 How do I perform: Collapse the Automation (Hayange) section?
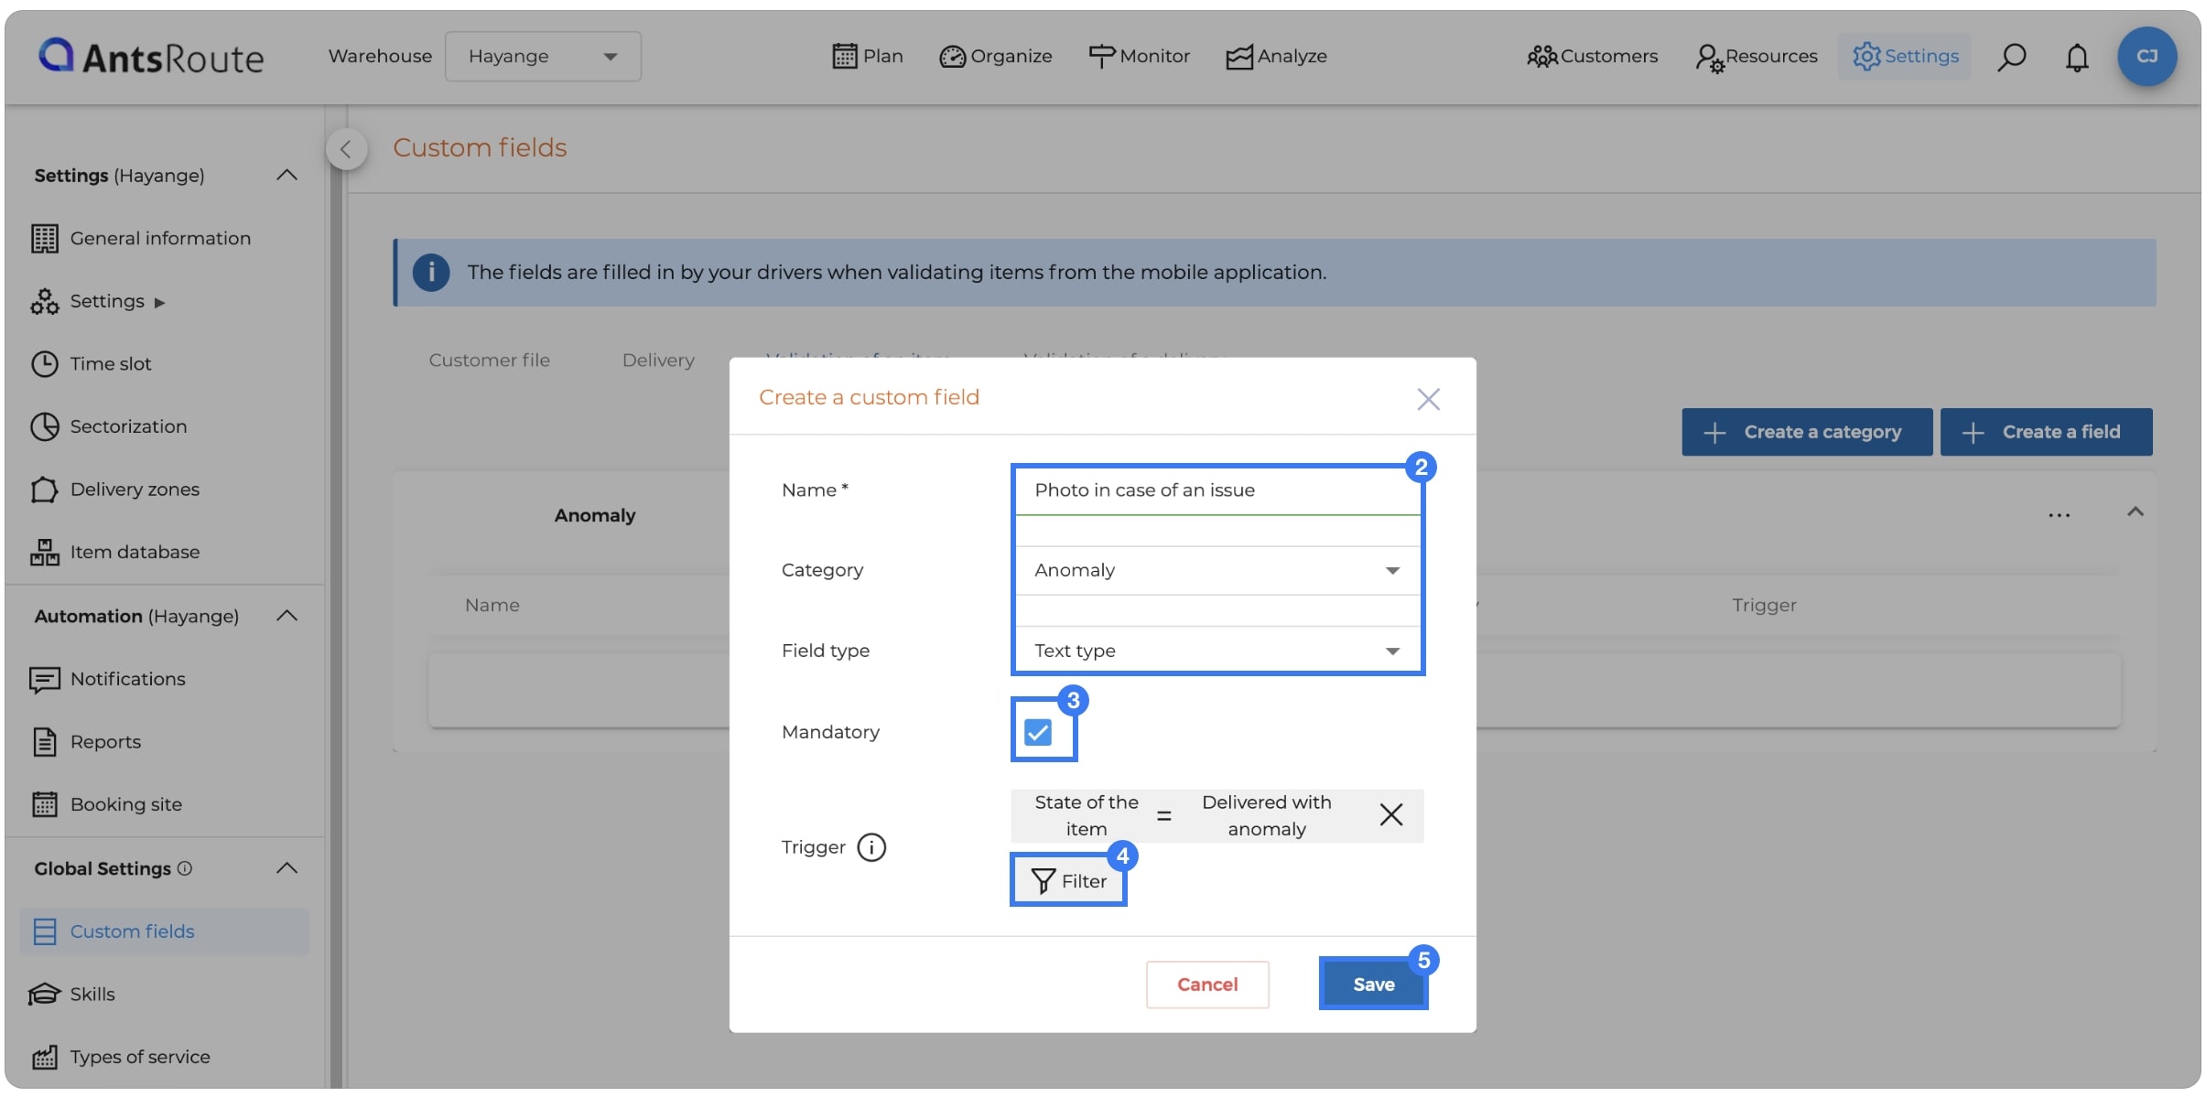pyautogui.click(x=287, y=616)
